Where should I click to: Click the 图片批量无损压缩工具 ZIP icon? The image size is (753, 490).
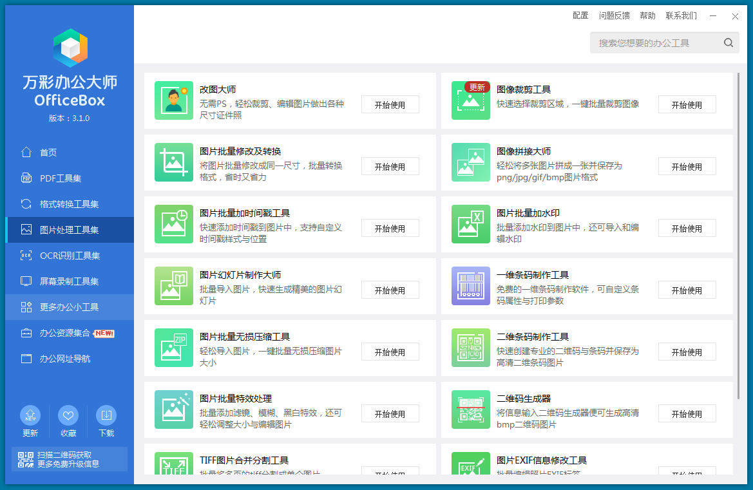[x=174, y=348]
